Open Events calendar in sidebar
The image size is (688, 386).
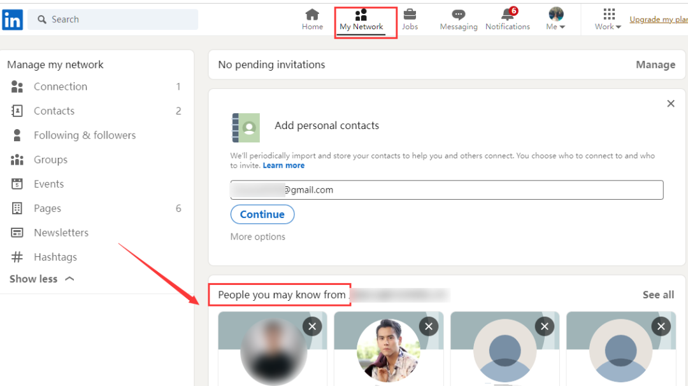click(48, 184)
